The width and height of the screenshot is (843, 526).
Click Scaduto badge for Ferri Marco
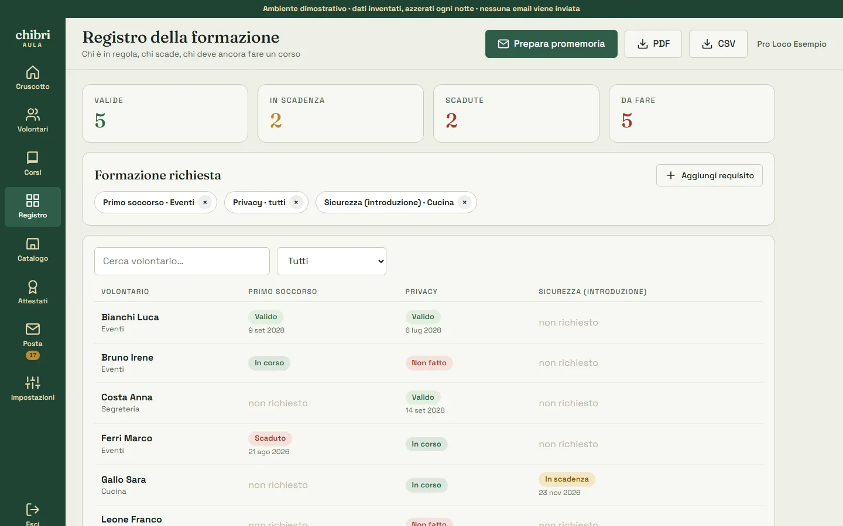point(270,438)
